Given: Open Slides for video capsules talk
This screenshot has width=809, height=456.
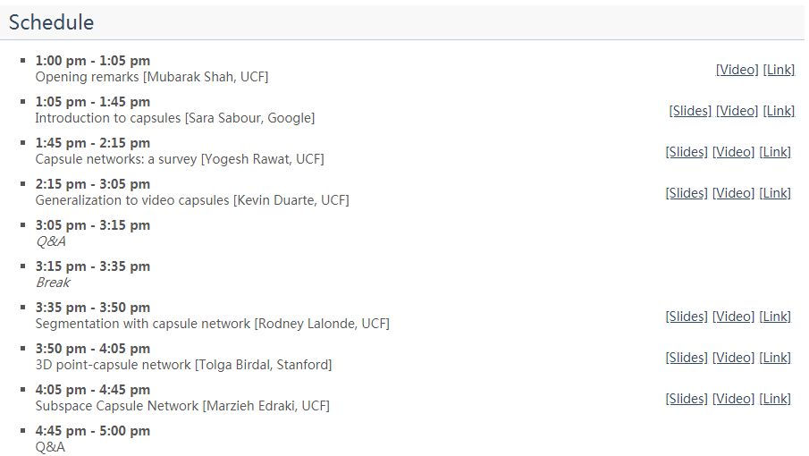Looking at the screenshot, I should point(687,193).
